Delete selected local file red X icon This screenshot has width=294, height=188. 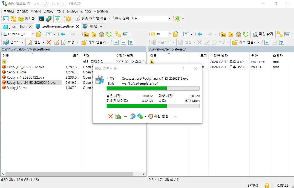click(49, 42)
